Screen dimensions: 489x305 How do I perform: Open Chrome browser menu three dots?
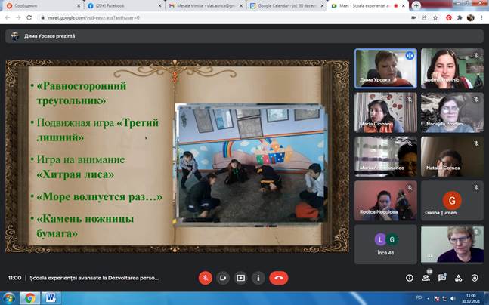tap(481, 18)
